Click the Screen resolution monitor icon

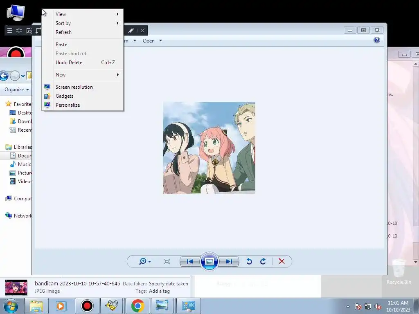pos(47,87)
